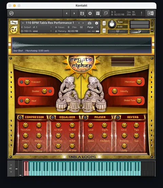Take a snapshot with the camera icon
163x188 pixels.
click(x=89, y=23)
